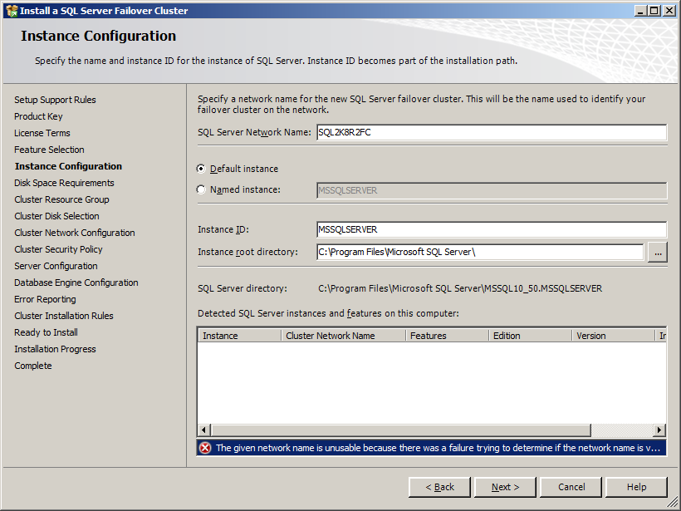Open the Disk Space Requirements step
Viewport: 681px width, 511px height.
64,183
